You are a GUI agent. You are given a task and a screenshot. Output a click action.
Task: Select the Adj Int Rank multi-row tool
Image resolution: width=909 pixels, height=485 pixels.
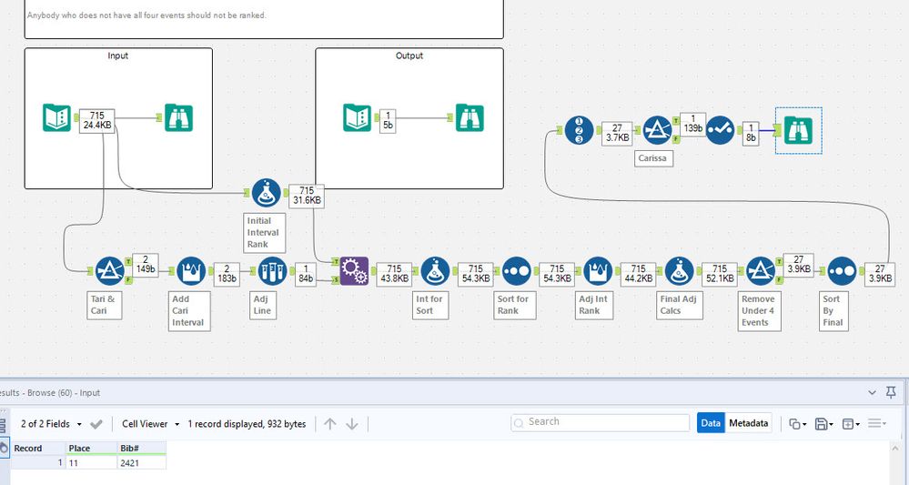pyautogui.click(x=598, y=271)
